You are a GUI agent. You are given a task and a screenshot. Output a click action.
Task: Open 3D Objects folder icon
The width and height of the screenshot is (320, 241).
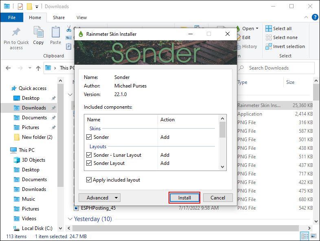pos(17,160)
